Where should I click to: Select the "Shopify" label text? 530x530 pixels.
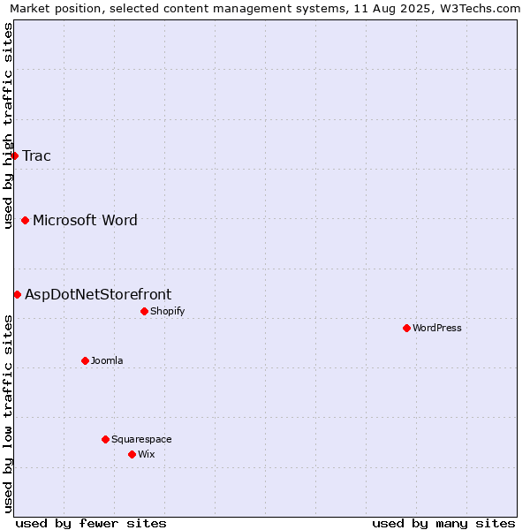(x=167, y=311)
